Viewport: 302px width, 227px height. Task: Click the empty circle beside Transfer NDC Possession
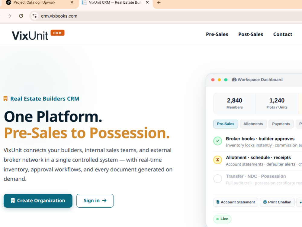(x=218, y=179)
